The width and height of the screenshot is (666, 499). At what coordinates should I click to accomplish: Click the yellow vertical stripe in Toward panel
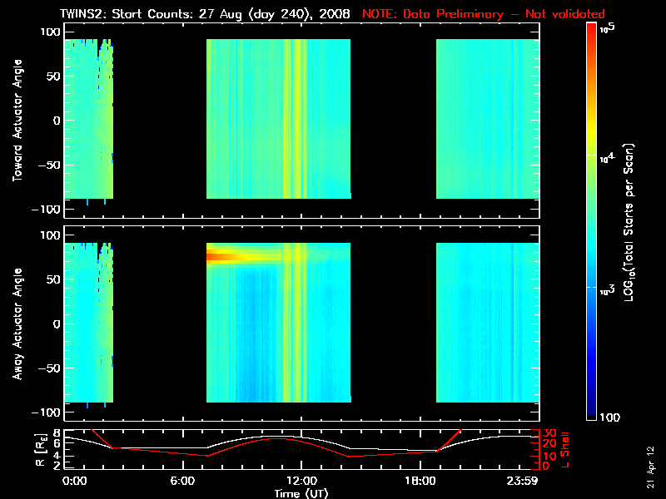pyautogui.click(x=297, y=119)
